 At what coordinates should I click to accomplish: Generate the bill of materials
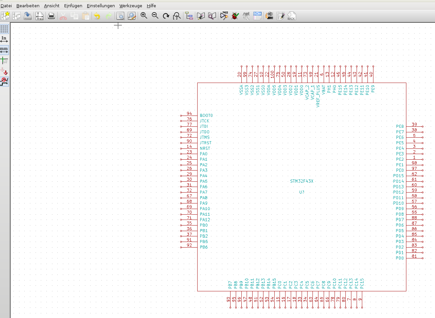point(258,16)
